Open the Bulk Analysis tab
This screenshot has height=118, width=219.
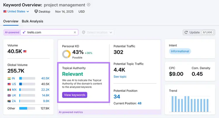point(32,21)
